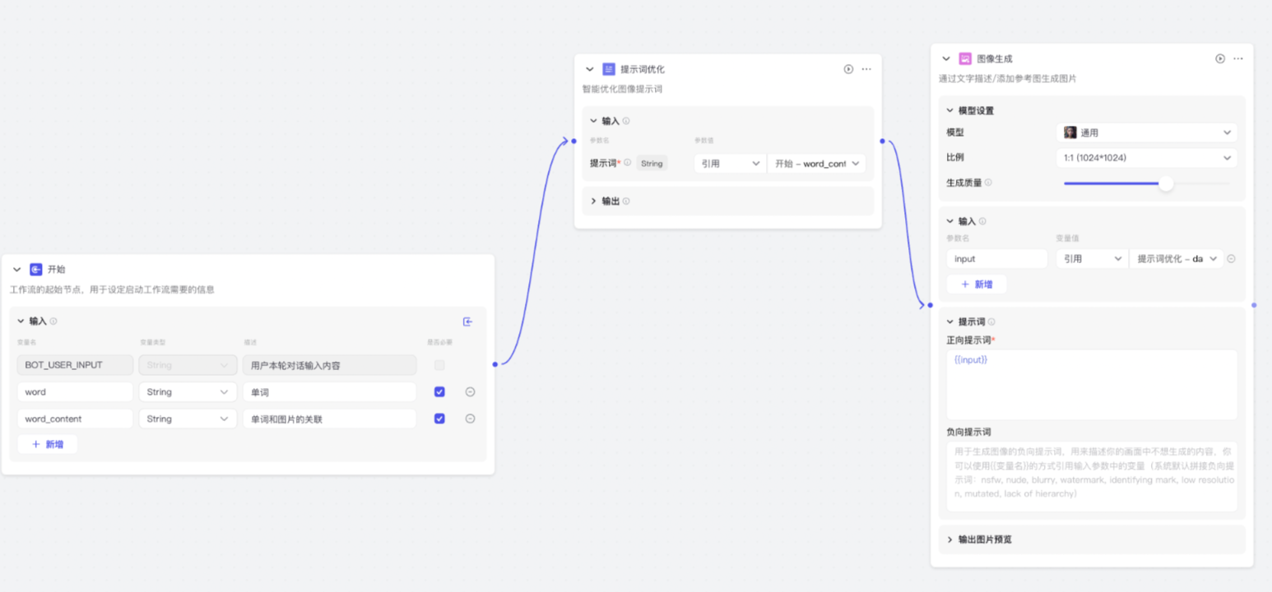The image size is (1272, 592).
Task: Click the import icon in 开始 input section
Action: coord(468,321)
